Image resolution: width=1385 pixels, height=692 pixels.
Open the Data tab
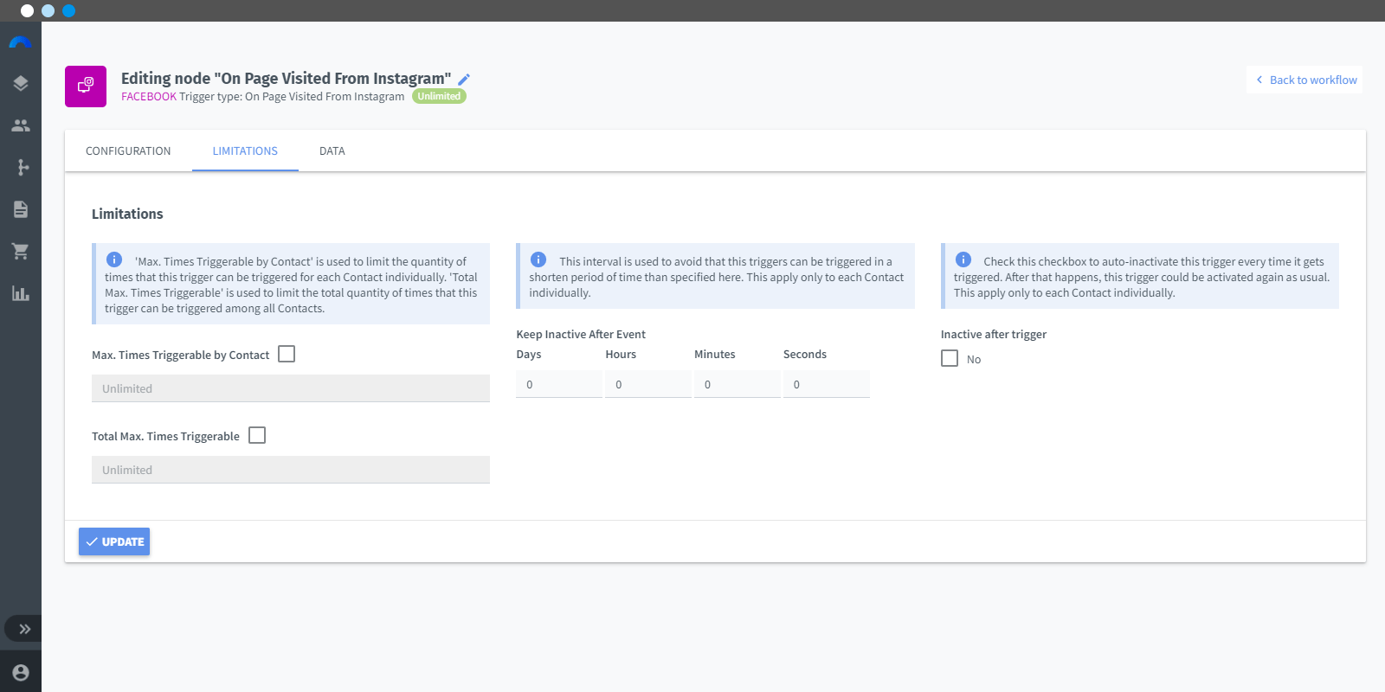point(332,151)
